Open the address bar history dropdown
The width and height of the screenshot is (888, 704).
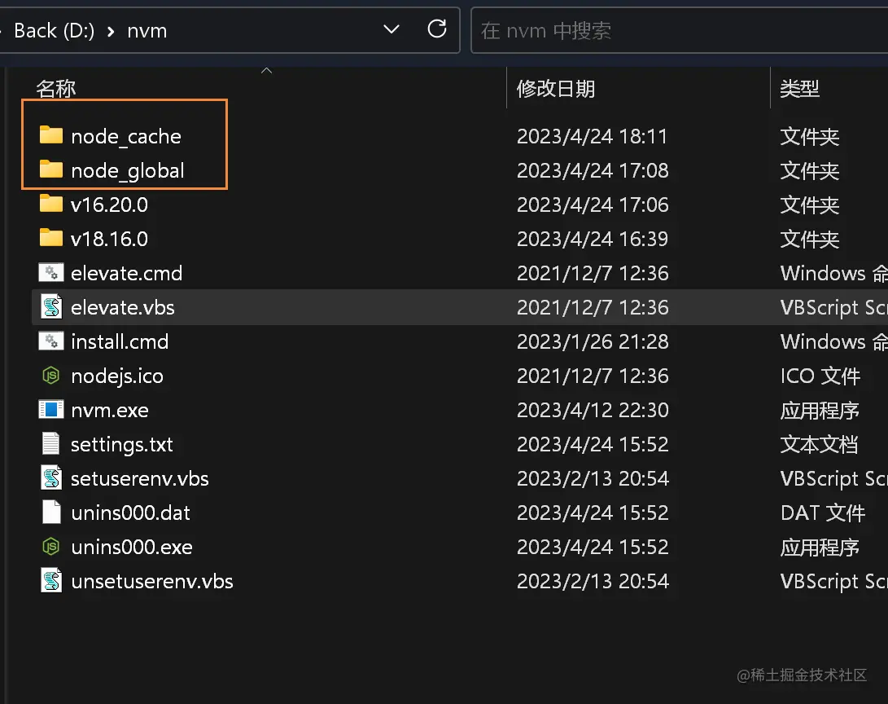[x=392, y=29]
